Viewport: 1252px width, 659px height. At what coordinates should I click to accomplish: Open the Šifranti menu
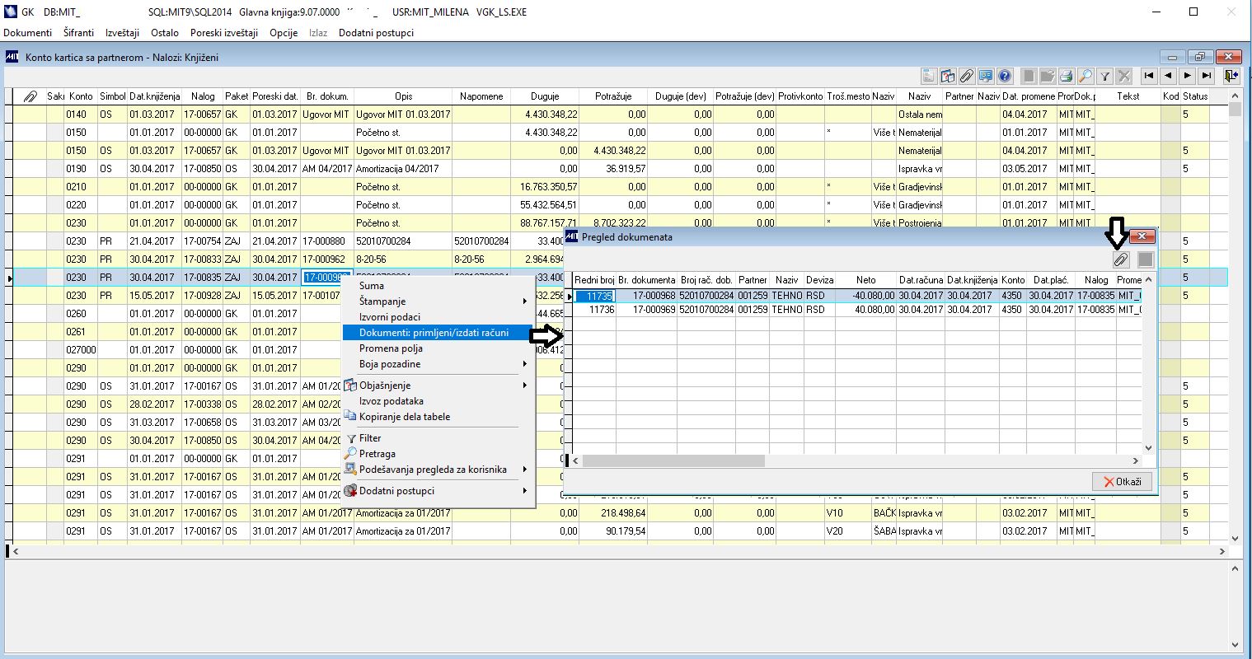click(79, 33)
